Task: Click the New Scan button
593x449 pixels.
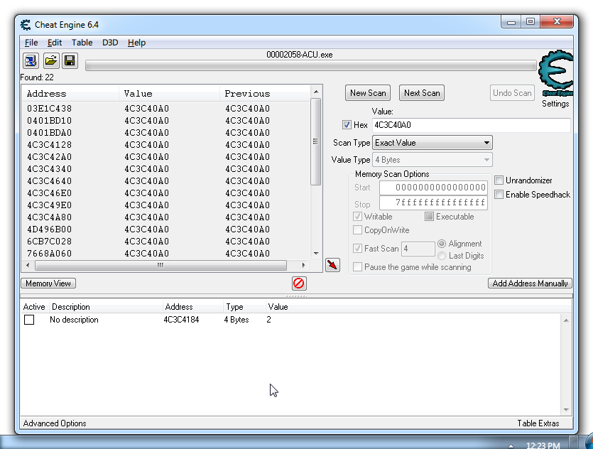Action: point(368,93)
